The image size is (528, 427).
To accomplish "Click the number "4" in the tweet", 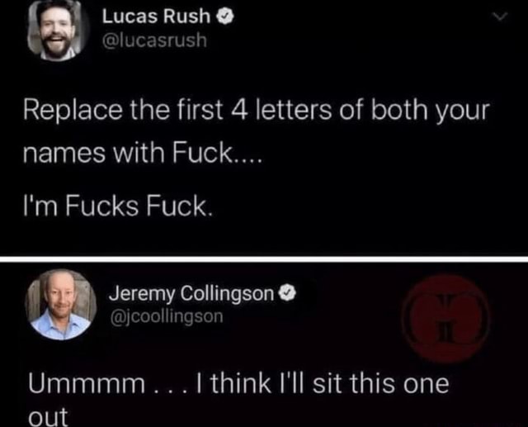I will click(240, 110).
